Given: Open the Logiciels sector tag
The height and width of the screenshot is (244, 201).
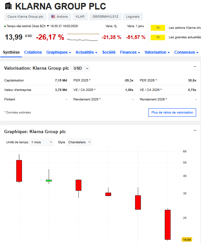Looking at the screenshot, I should click(x=133, y=17).
